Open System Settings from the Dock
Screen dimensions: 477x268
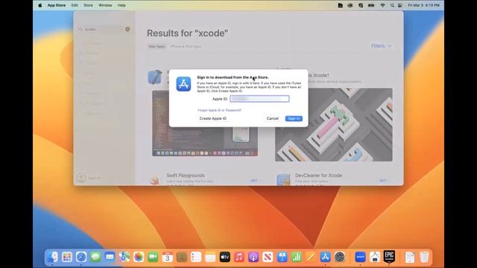(340, 257)
